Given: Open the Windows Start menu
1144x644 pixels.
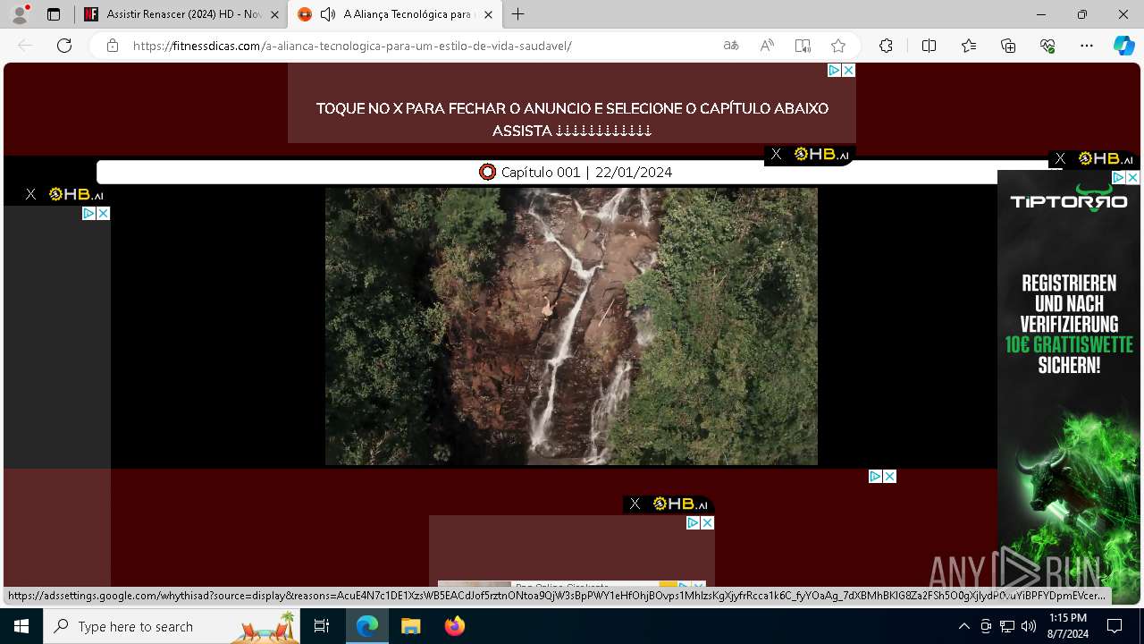Looking at the screenshot, I should [21, 626].
